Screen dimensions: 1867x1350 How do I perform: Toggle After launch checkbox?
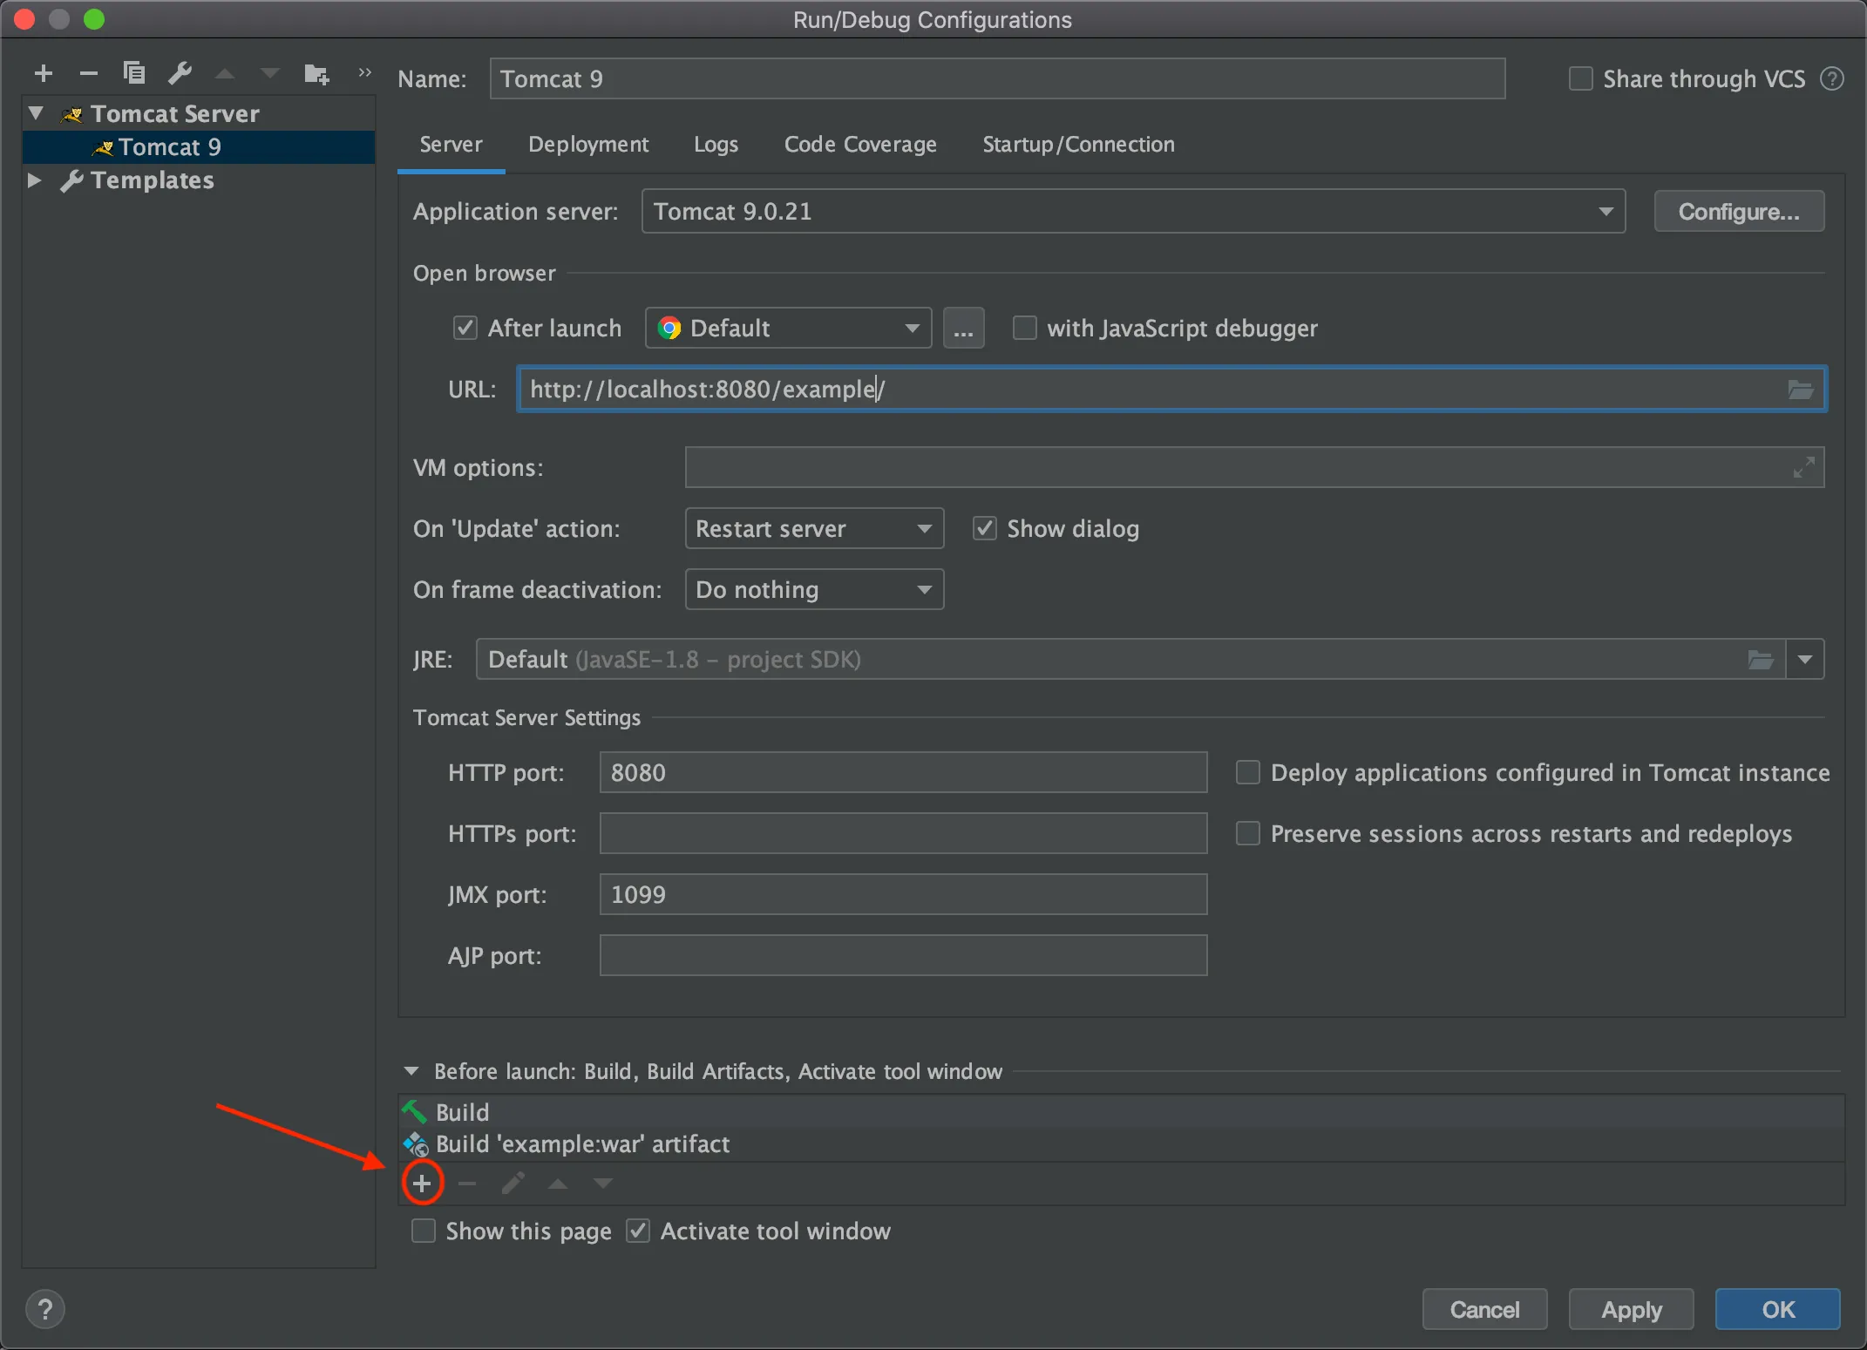[x=465, y=329]
